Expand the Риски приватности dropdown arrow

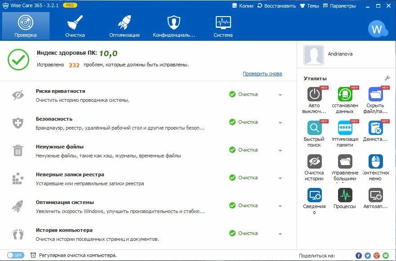click(280, 95)
